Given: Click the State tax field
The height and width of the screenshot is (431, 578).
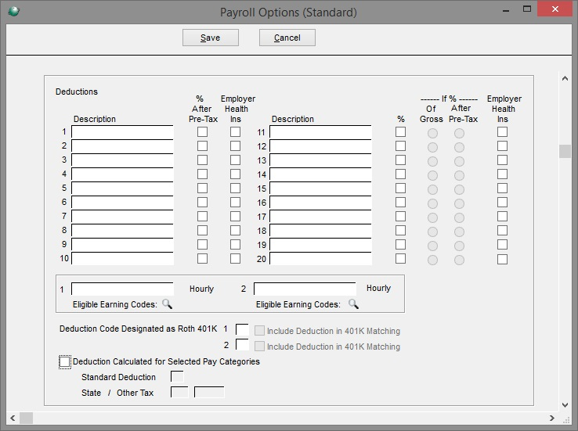Looking at the screenshot, I should click(x=179, y=392).
